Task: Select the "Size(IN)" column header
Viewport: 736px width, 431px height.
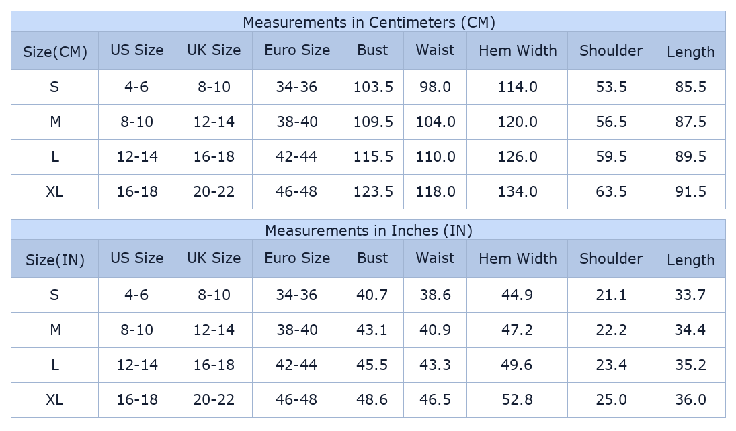Action: [x=55, y=260]
